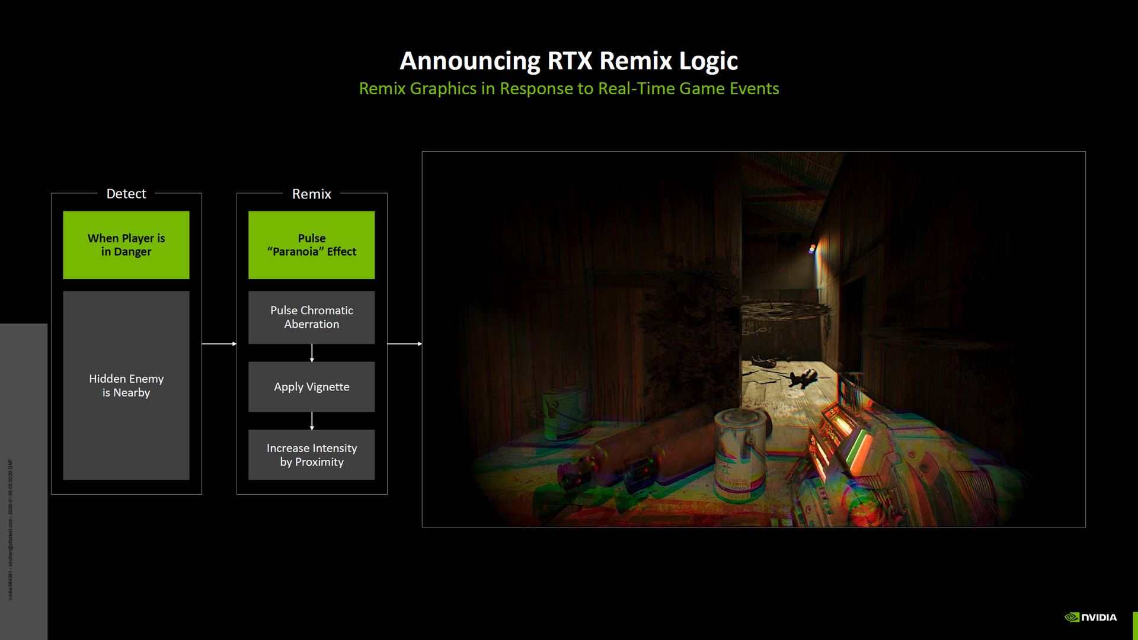Click the arrow from Remix to the screenshot
The width and height of the screenshot is (1138, 640).
tap(404, 344)
